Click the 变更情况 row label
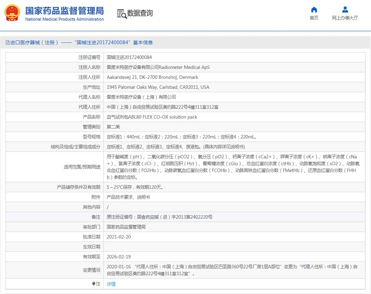Viewport: 371px width, 294px height. [x=91, y=270]
